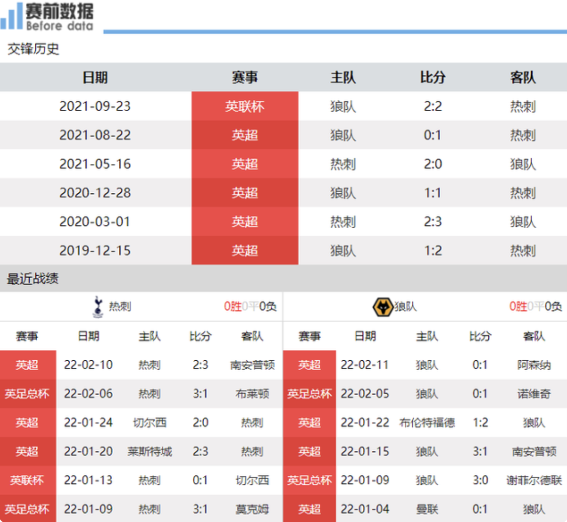Click the 比分 header in head-to-head table
Viewport: 567px width, 522px height.
[432, 78]
